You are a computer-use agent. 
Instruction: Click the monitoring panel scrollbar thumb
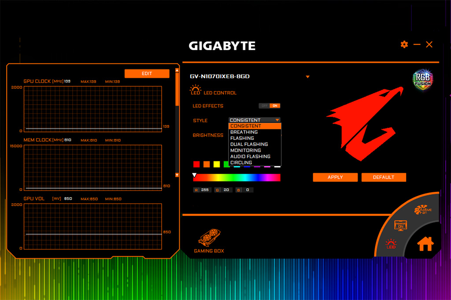pos(177,89)
